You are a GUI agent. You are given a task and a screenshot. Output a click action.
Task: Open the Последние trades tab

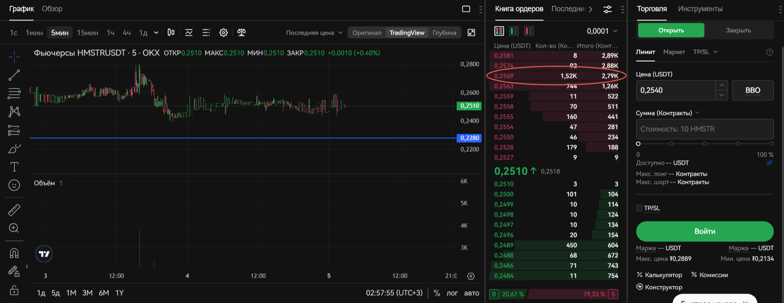568,9
